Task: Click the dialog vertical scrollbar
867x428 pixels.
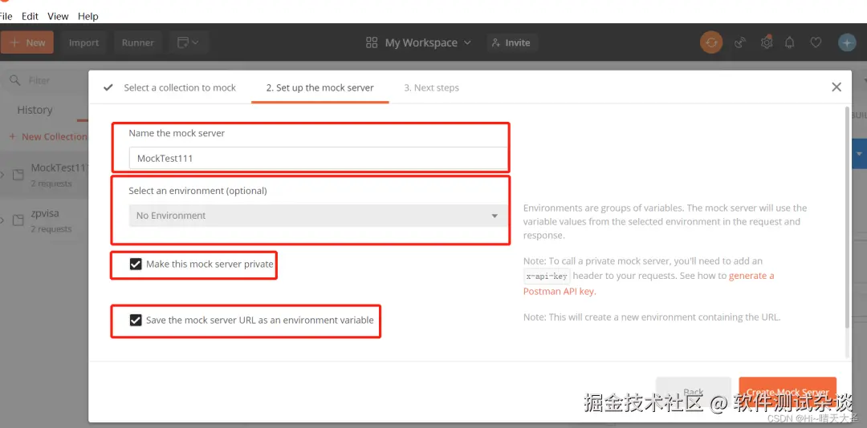Action: pos(848,216)
